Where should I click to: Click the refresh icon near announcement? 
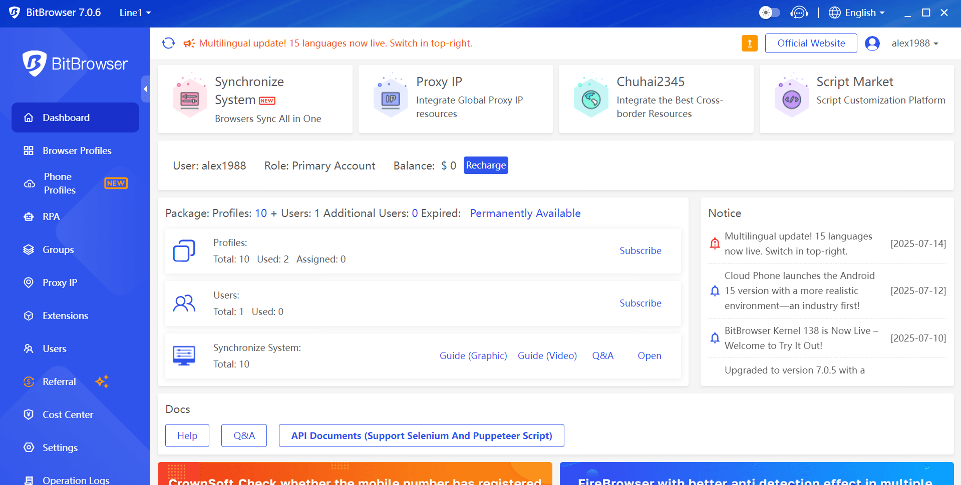point(168,43)
